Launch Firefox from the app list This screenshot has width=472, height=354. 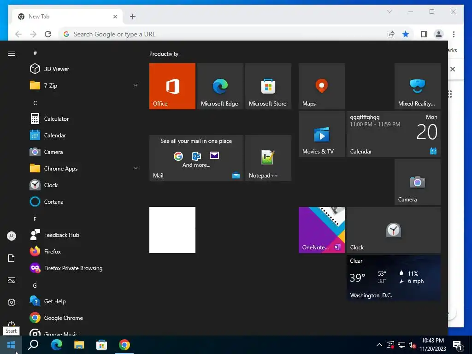[84, 251]
